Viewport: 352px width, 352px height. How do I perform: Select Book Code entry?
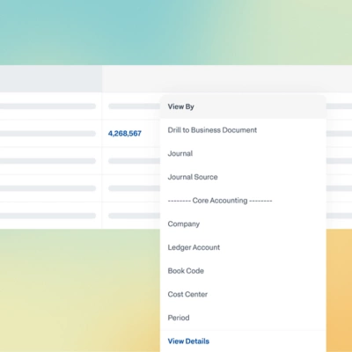point(186,271)
